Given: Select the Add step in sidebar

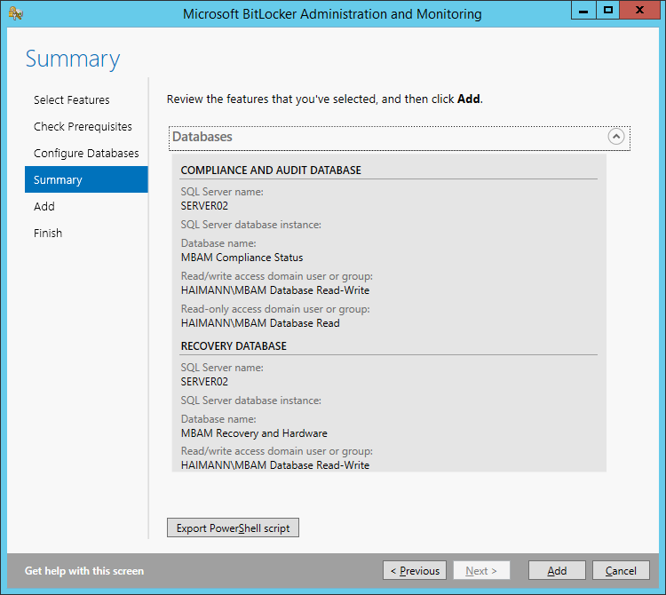Looking at the screenshot, I should click(x=44, y=206).
